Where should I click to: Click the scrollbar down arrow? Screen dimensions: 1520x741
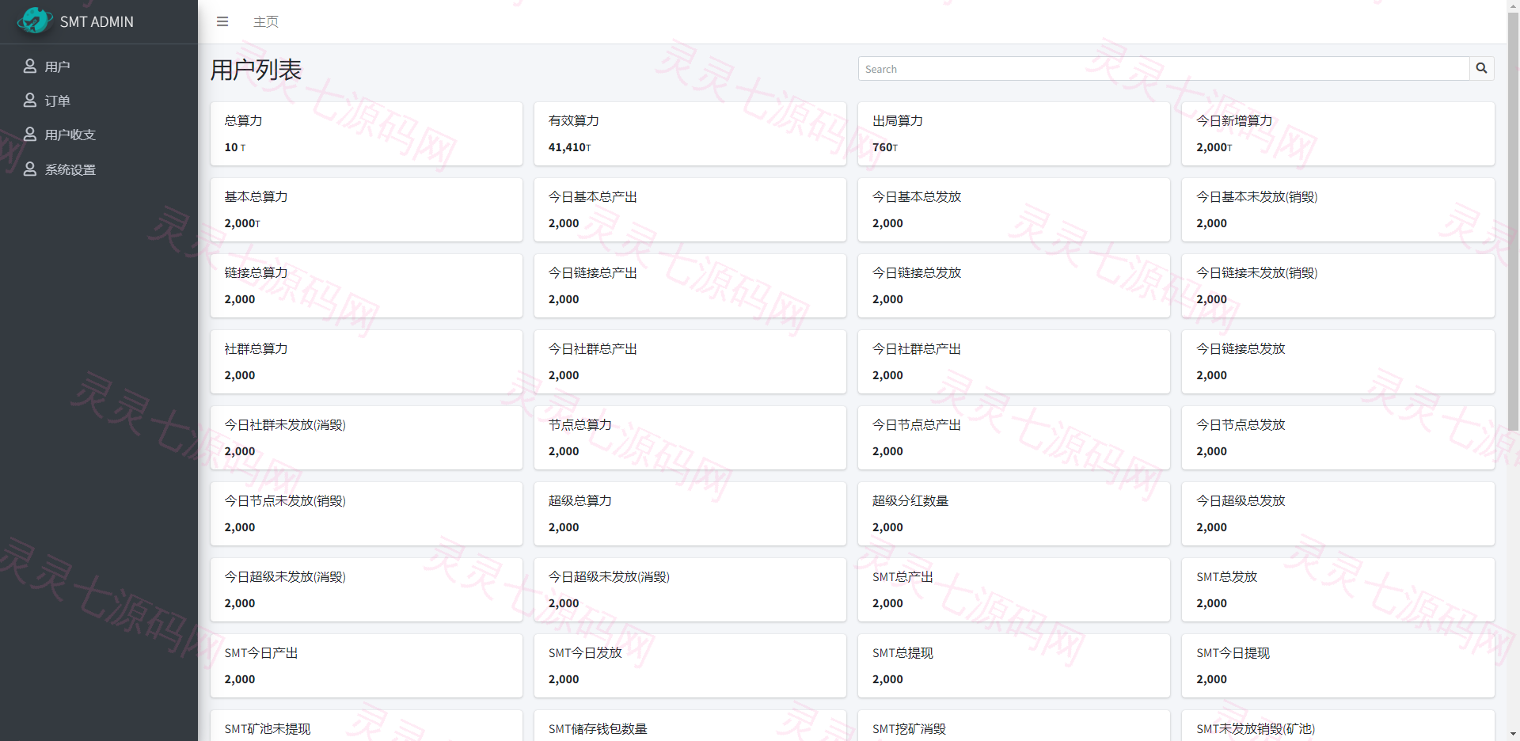(1513, 735)
